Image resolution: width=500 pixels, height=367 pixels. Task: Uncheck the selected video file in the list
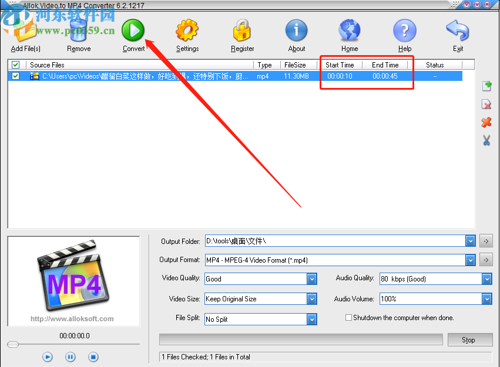(15, 76)
